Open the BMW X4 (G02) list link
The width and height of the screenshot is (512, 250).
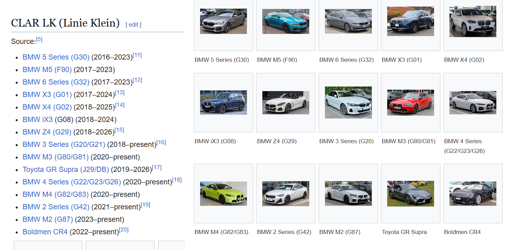point(47,107)
